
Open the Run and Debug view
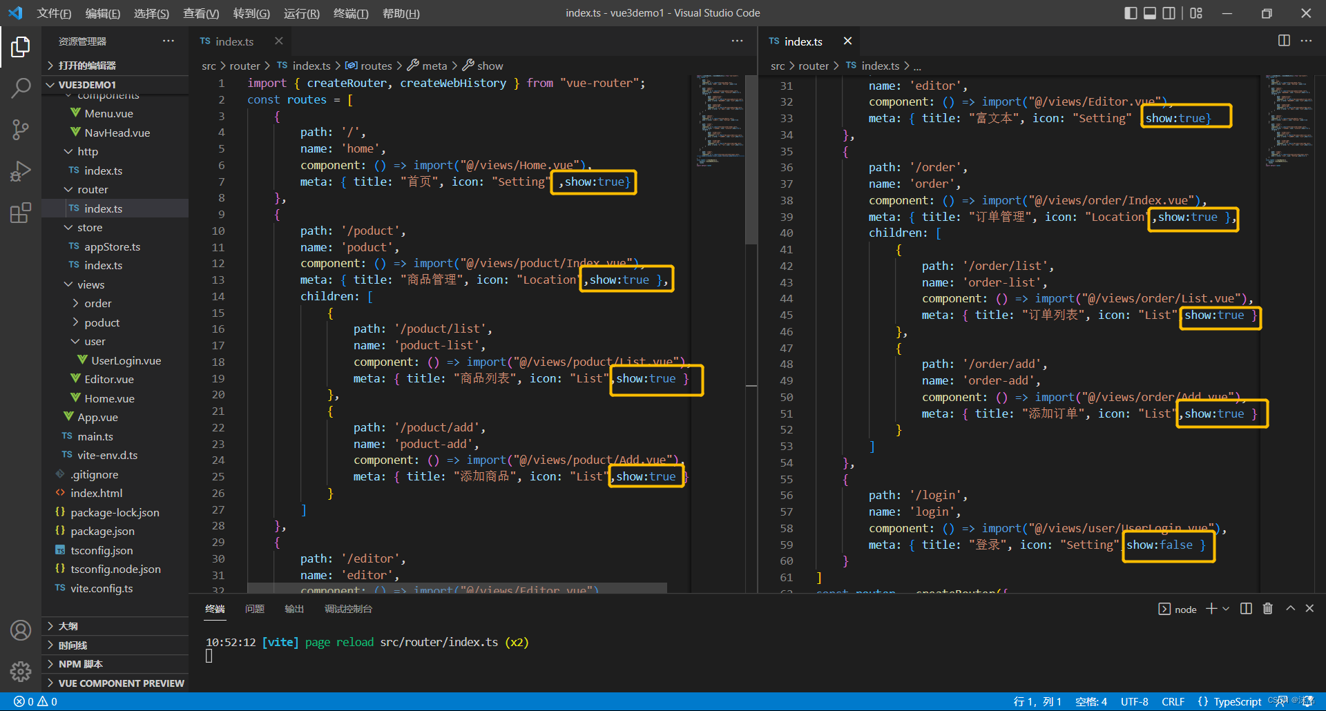21,171
